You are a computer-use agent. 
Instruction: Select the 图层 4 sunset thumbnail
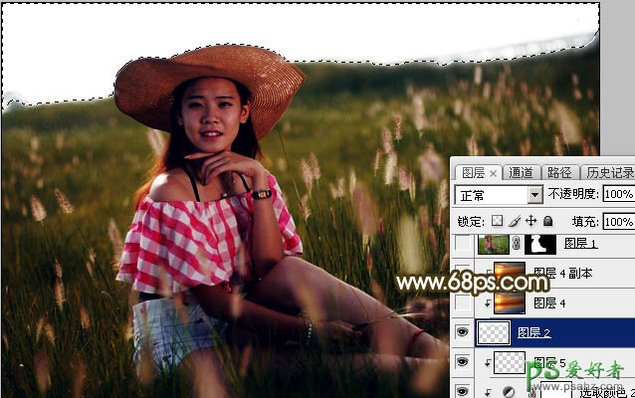click(510, 302)
